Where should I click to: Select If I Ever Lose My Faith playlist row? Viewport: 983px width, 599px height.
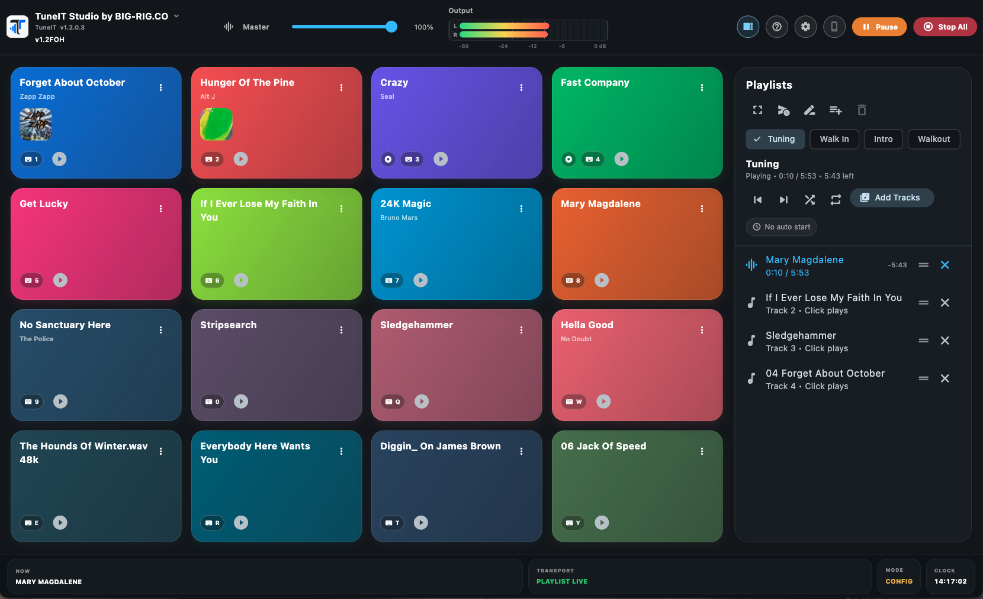[853, 303]
